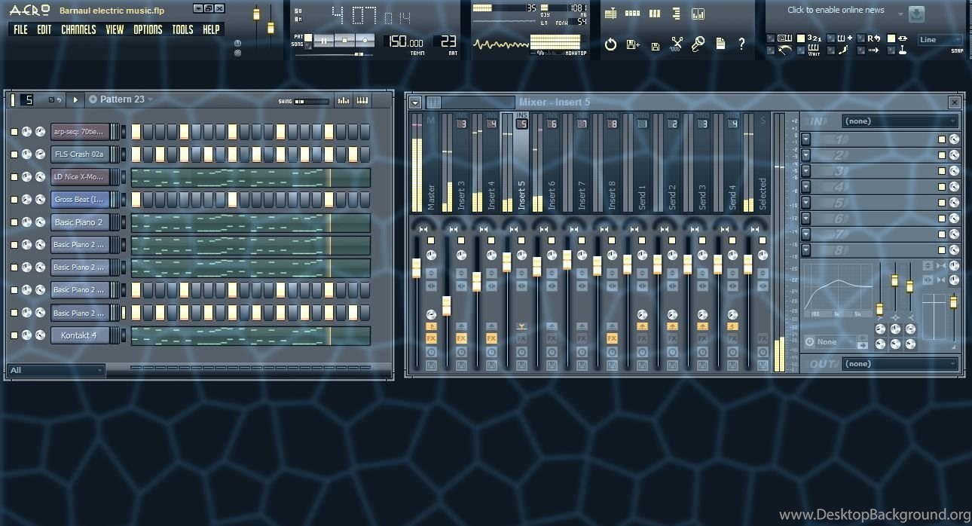Expand effect slot 2 dropdown arrow
972x526 pixels.
click(805, 155)
